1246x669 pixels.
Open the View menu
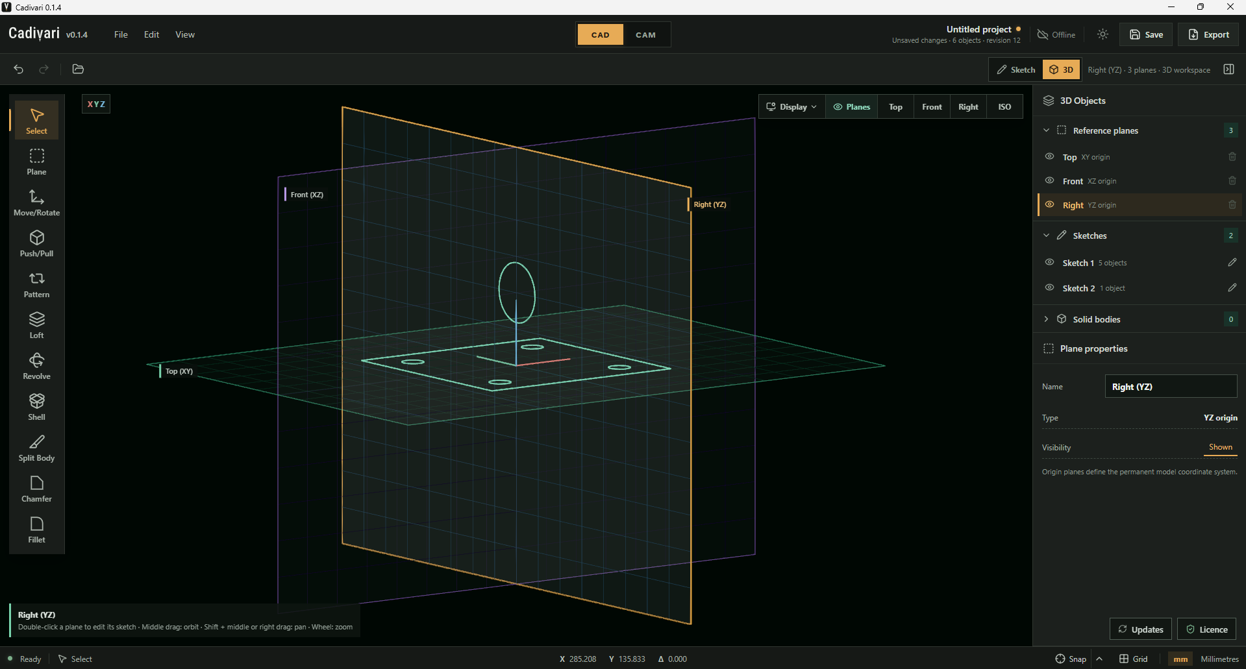tap(185, 34)
